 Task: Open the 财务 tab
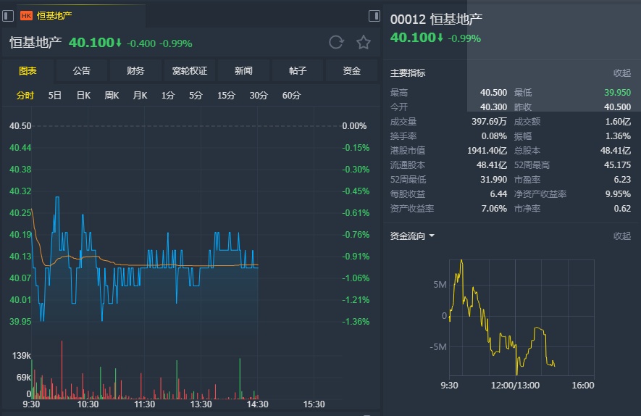coord(135,71)
